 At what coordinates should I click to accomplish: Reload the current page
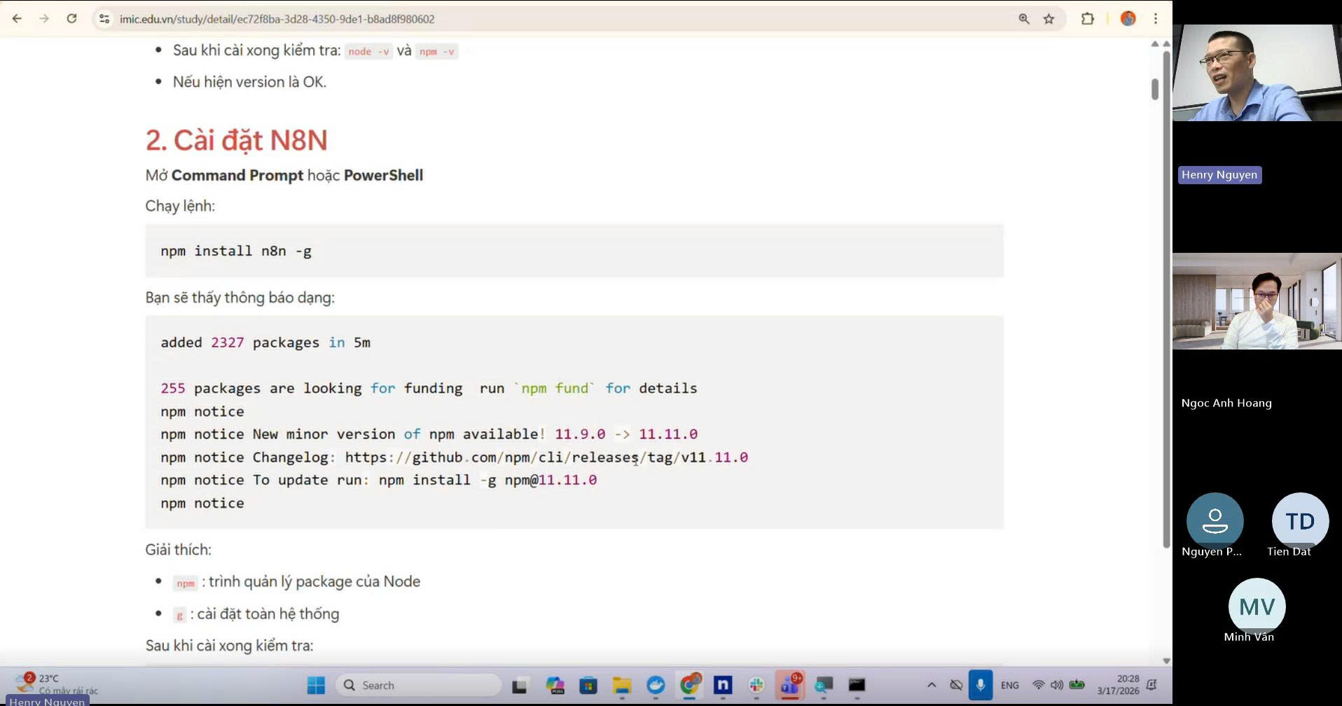71,19
